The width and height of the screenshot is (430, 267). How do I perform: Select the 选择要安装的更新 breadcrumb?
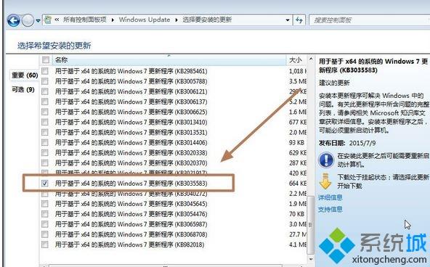[207, 20]
